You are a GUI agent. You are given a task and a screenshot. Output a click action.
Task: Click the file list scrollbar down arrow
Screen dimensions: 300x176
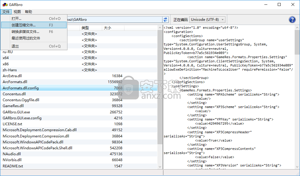pos(160,167)
